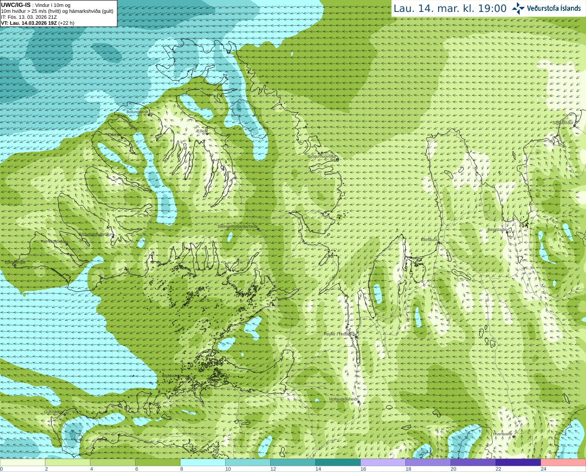This screenshot has height=472, width=586.
Task: Select the 8–10 m/s pale cyan legend swatch
Action: 203,462
